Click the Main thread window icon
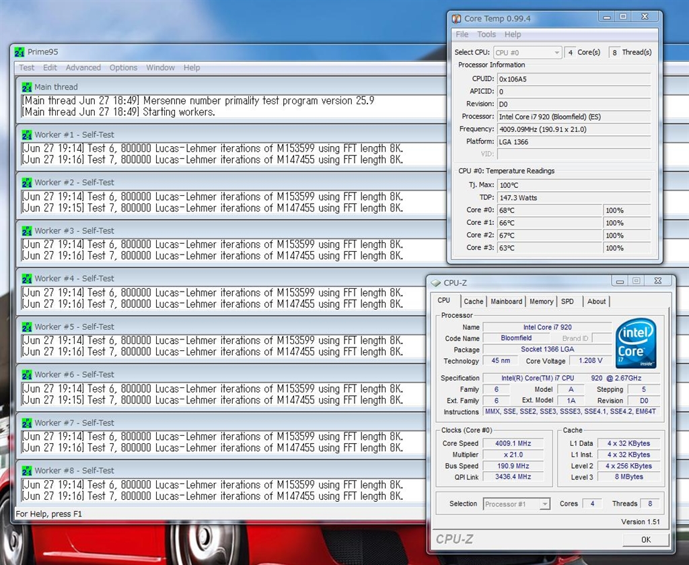689x565 pixels. pos(27,87)
